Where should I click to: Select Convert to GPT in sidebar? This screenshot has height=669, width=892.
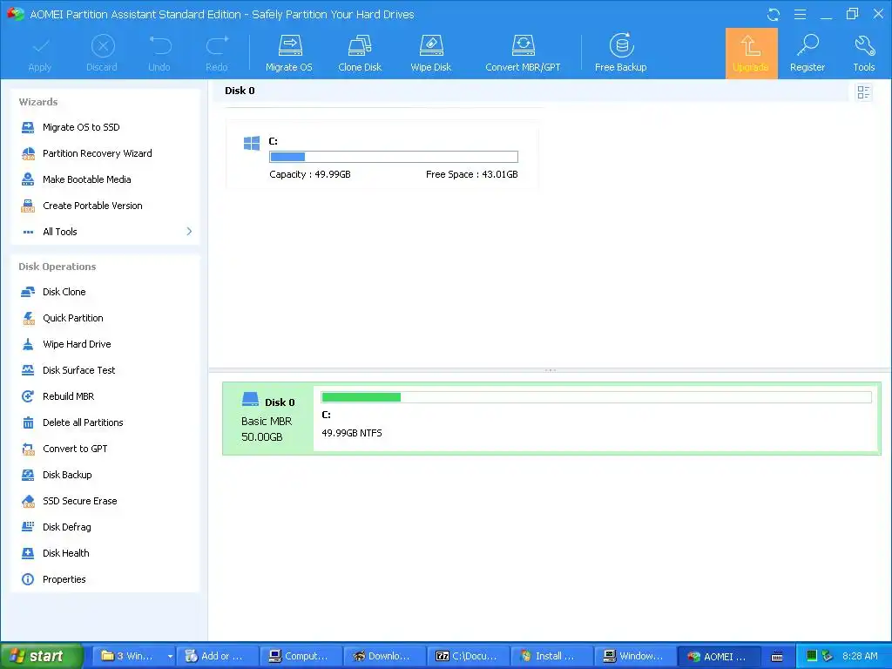point(75,449)
